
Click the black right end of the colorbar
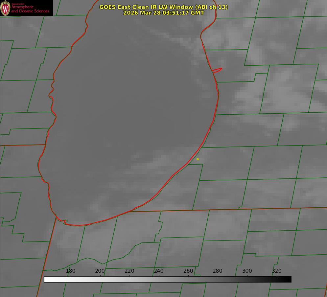click(x=289, y=279)
